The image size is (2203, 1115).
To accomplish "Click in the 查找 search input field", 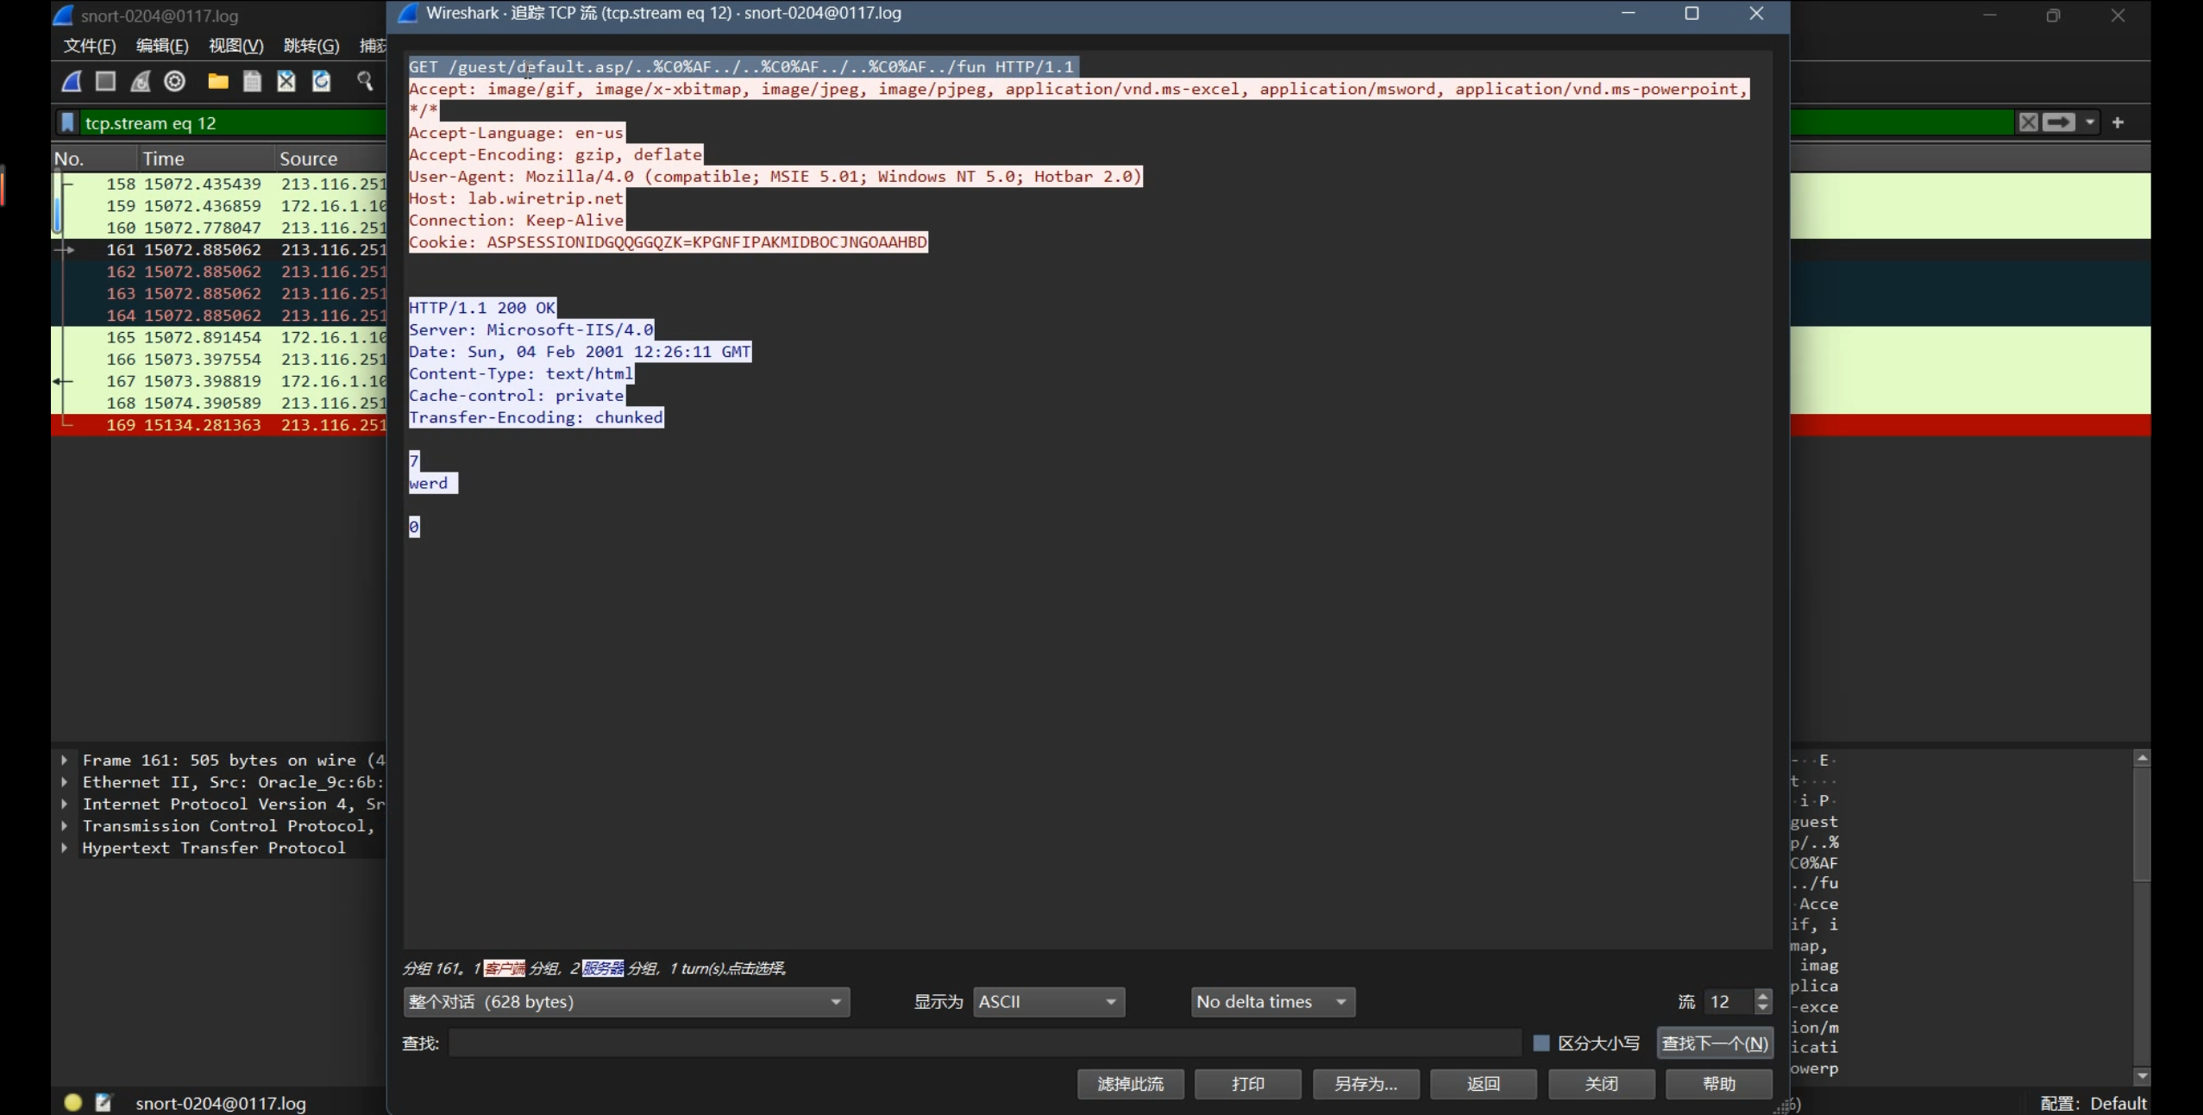I will click(983, 1043).
